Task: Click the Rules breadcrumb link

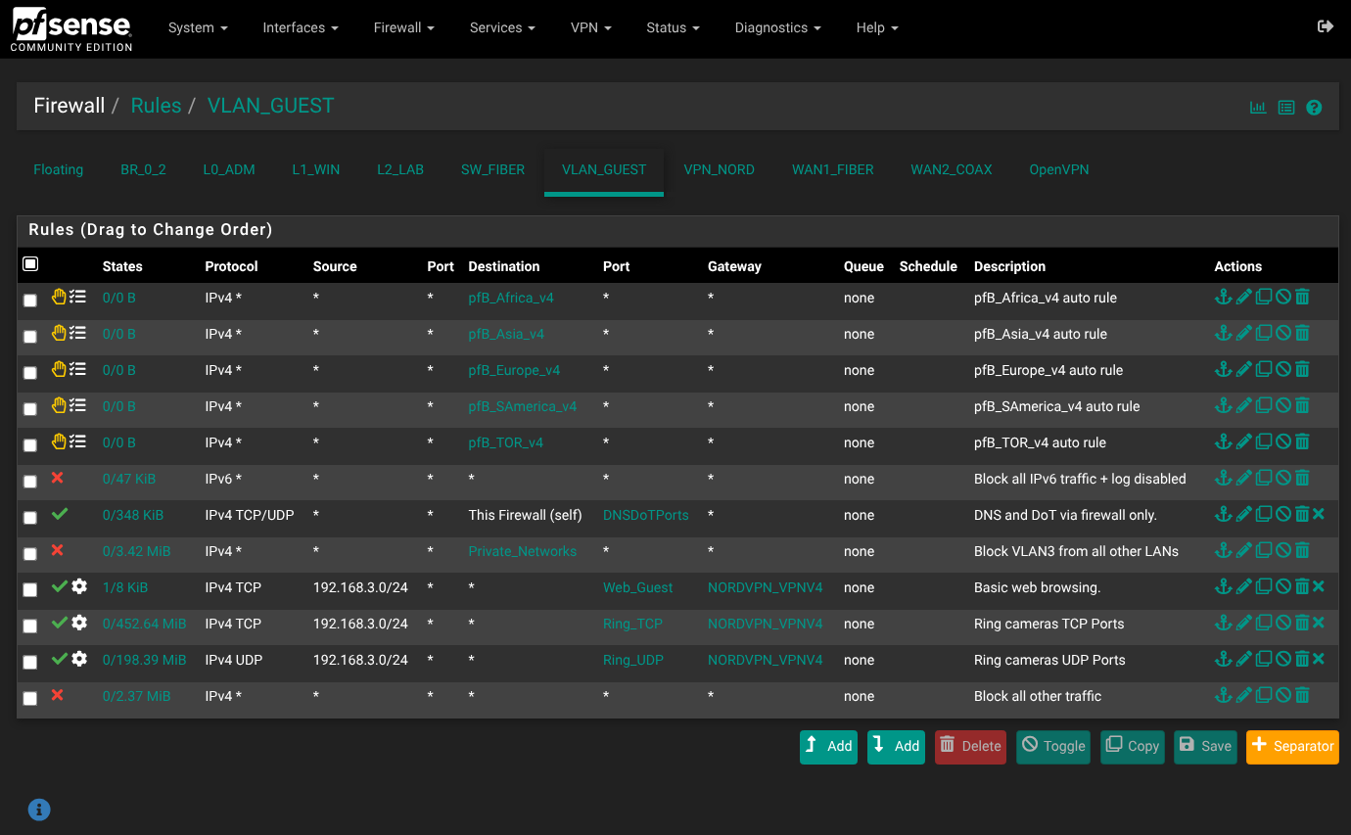Action: [156, 106]
